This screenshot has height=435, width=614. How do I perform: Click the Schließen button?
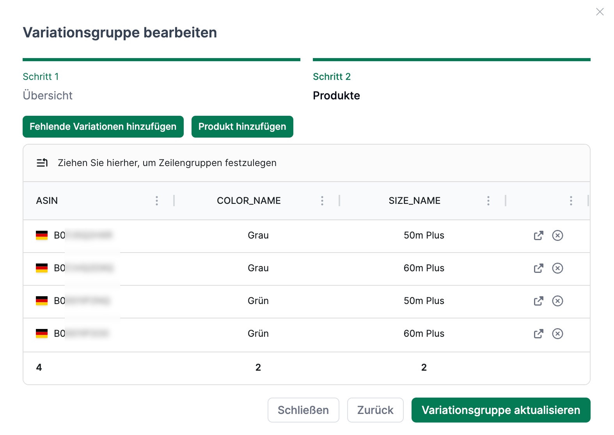(303, 410)
